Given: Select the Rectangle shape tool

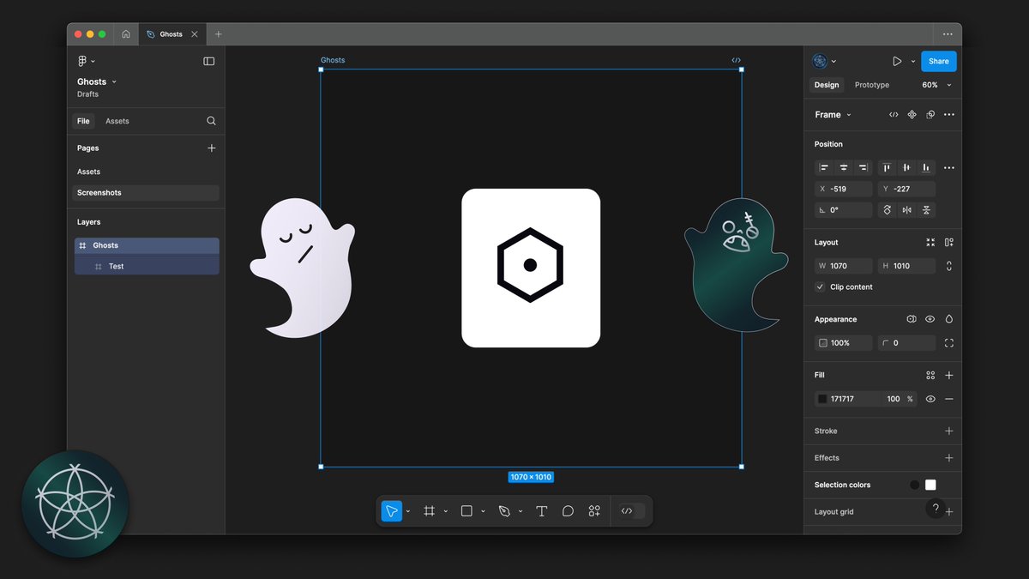Looking at the screenshot, I should (466, 511).
